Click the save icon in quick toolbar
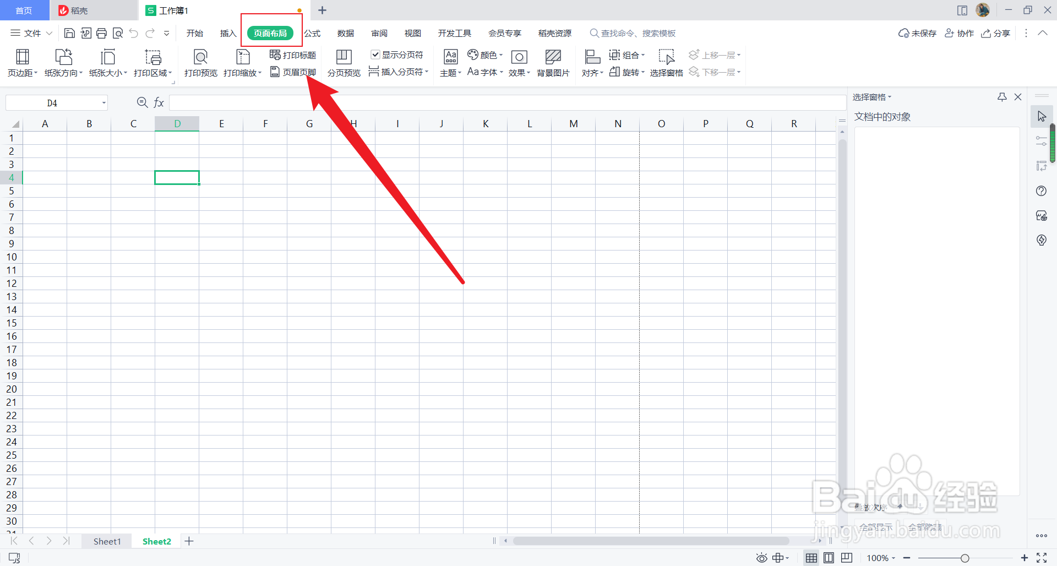The image size is (1057, 566). (x=69, y=33)
